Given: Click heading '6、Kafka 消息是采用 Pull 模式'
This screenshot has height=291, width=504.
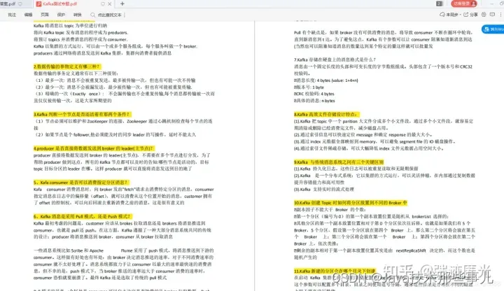Looking at the screenshot, I should click(x=83, y=216).
